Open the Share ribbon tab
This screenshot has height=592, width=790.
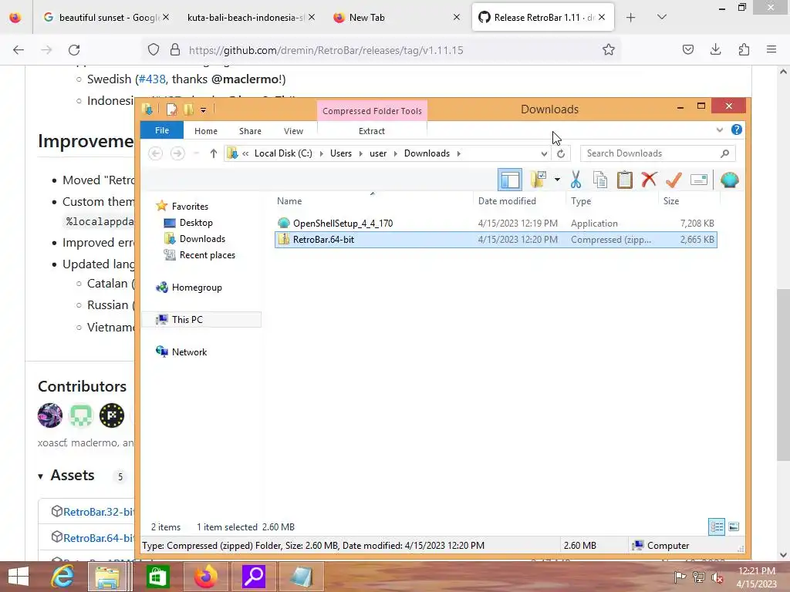click(250, 131)
